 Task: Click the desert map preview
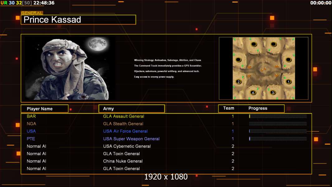(x=263, y=68)
